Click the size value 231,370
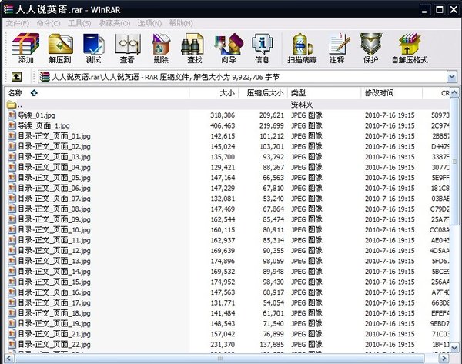This screenshot has width=462, height=364. click(x=223, y=344)
